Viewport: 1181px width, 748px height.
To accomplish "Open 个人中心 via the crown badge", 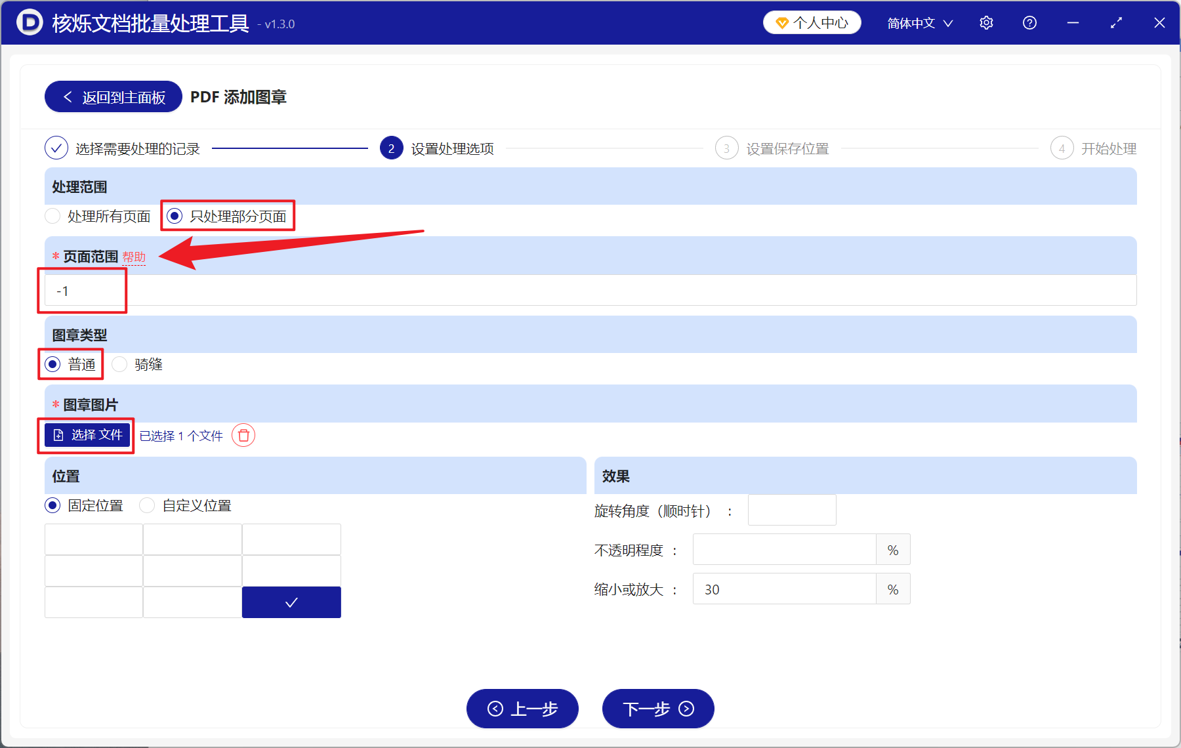I will [x=812, y=22].
